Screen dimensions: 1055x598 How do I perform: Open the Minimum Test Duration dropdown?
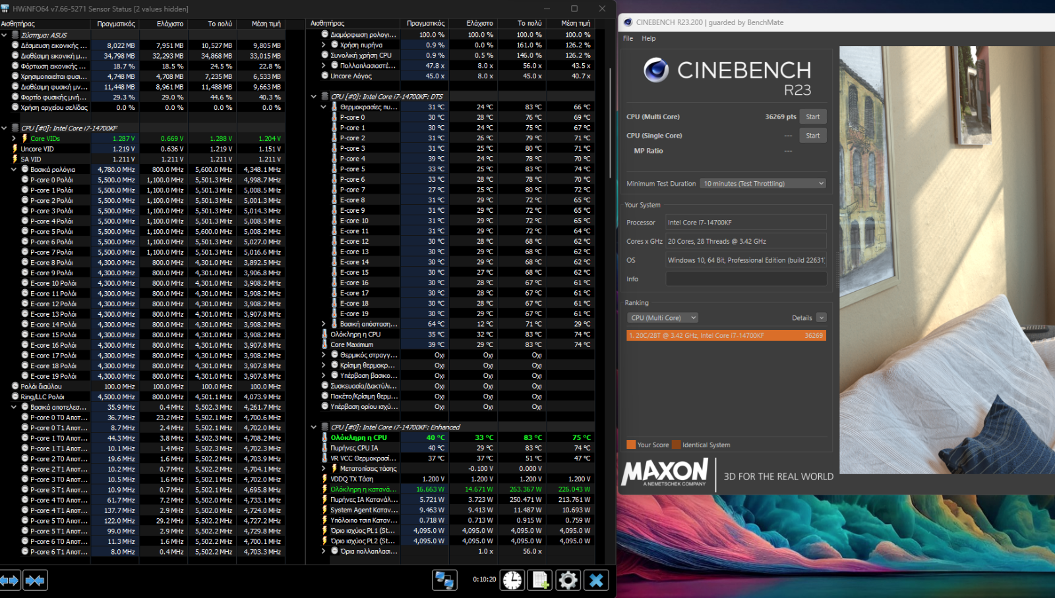pos(764,184)
